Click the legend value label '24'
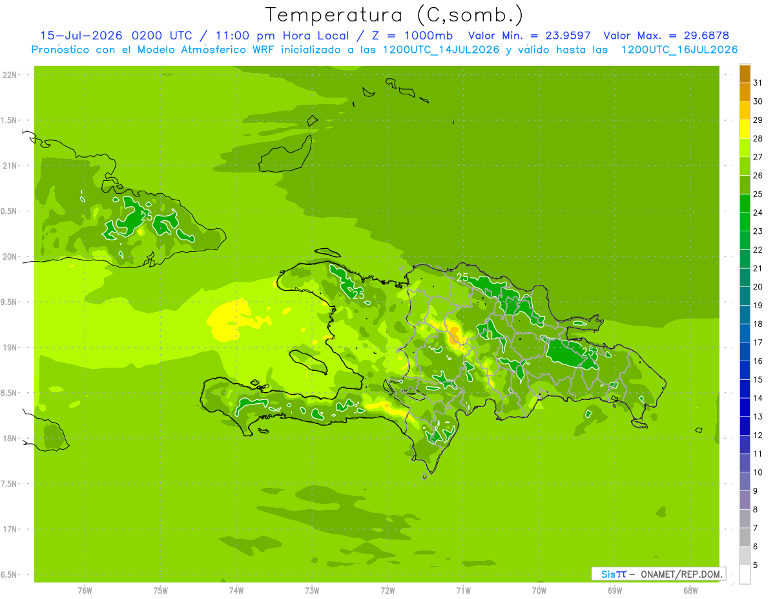 (x=758, y=213)
